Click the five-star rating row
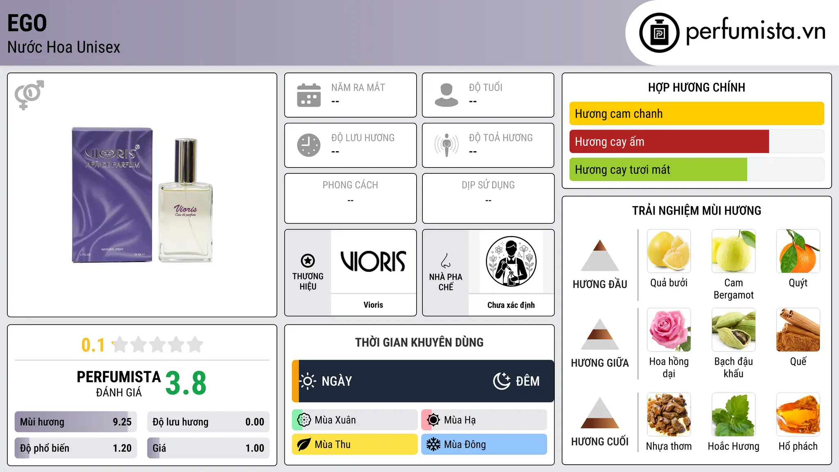Screen dimensions: 839x472 158,345
